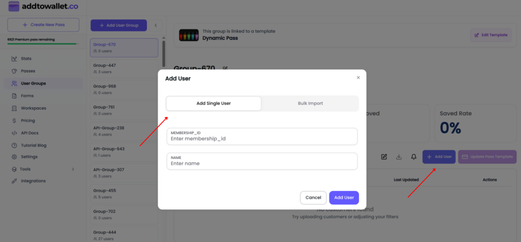Open the Passes sidebar icon
The image size is (521, 242).
14,71
